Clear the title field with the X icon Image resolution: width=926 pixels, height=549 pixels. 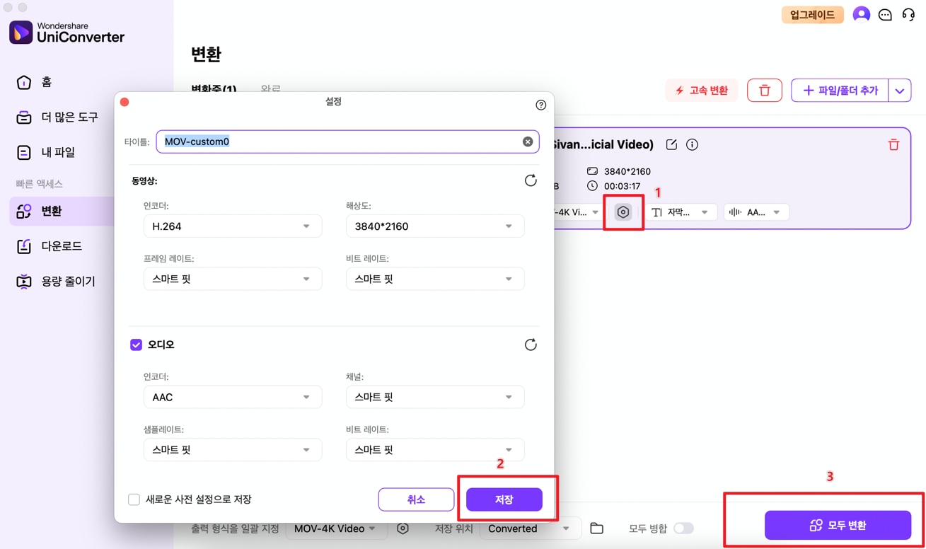click(x=528, y=141)
